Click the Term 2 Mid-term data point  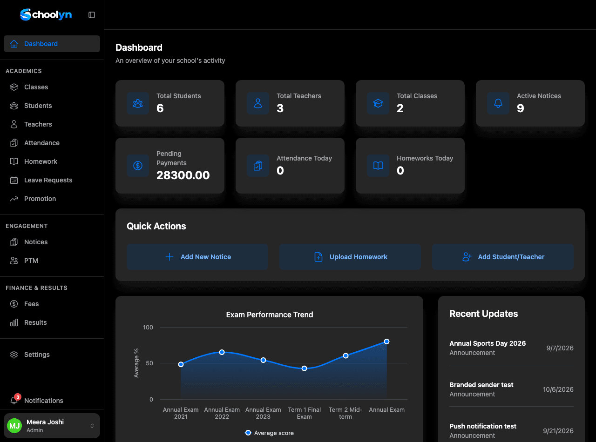click(x=345, y=355)
